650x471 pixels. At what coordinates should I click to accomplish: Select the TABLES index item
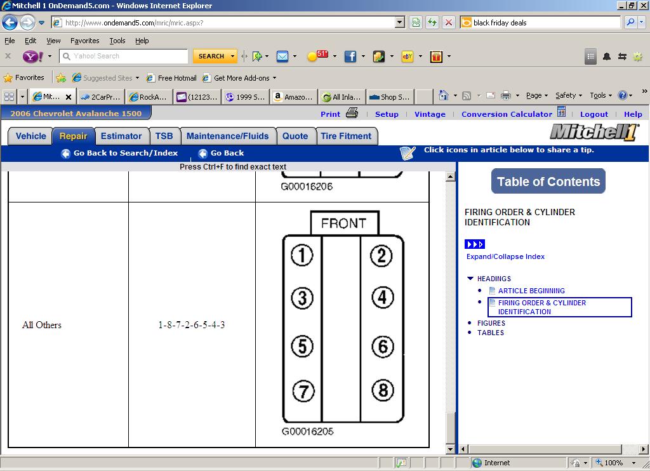[x=491, y=333]
